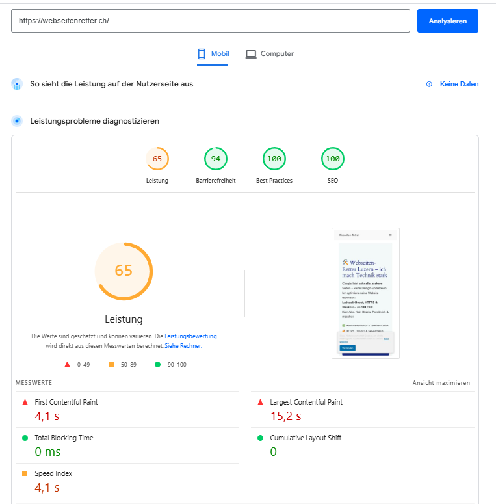Click the large 65 performance gauge
The width and height of the screenshot is (496, 504).
click(124, 271)
